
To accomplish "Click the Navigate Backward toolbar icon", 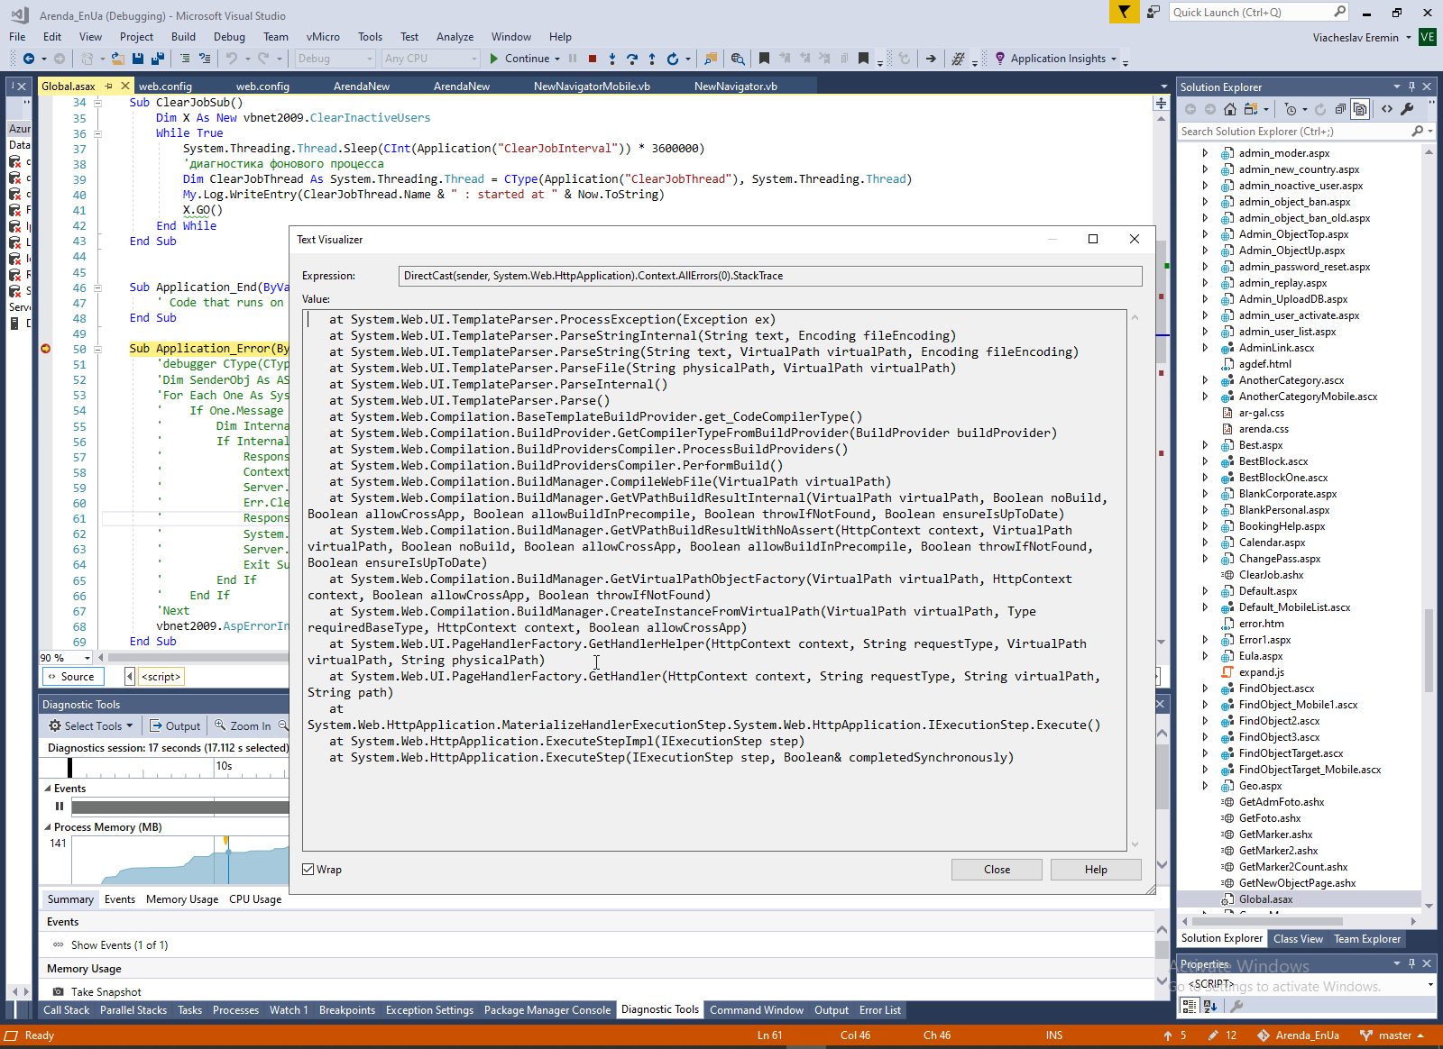I will tap(29, 59).
